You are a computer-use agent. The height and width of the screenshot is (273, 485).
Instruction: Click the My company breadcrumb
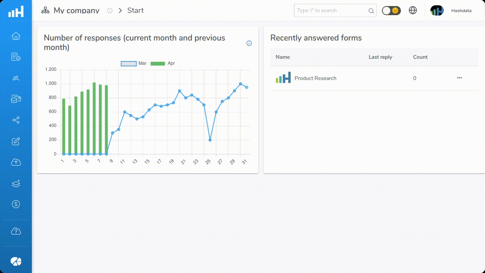point(76,11)
